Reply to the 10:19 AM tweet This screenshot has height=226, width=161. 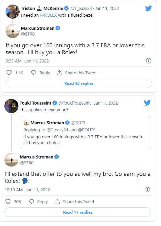coord(38,202)
